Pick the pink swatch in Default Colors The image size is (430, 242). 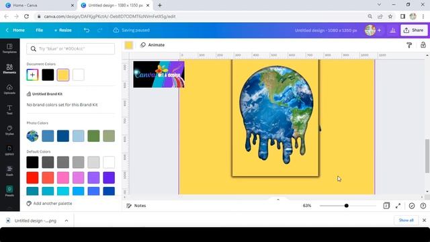tap(63, 177)
